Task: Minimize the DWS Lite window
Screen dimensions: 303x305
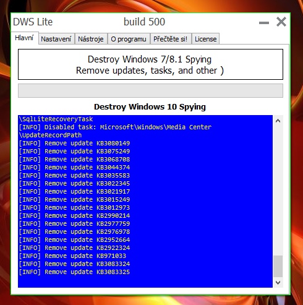Action: pos(264,23)
